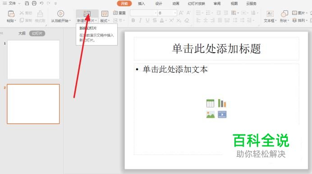Open the 从当前开始 dropdown arrow
Viewport: 312px width, 174px height.
[70, 20]
